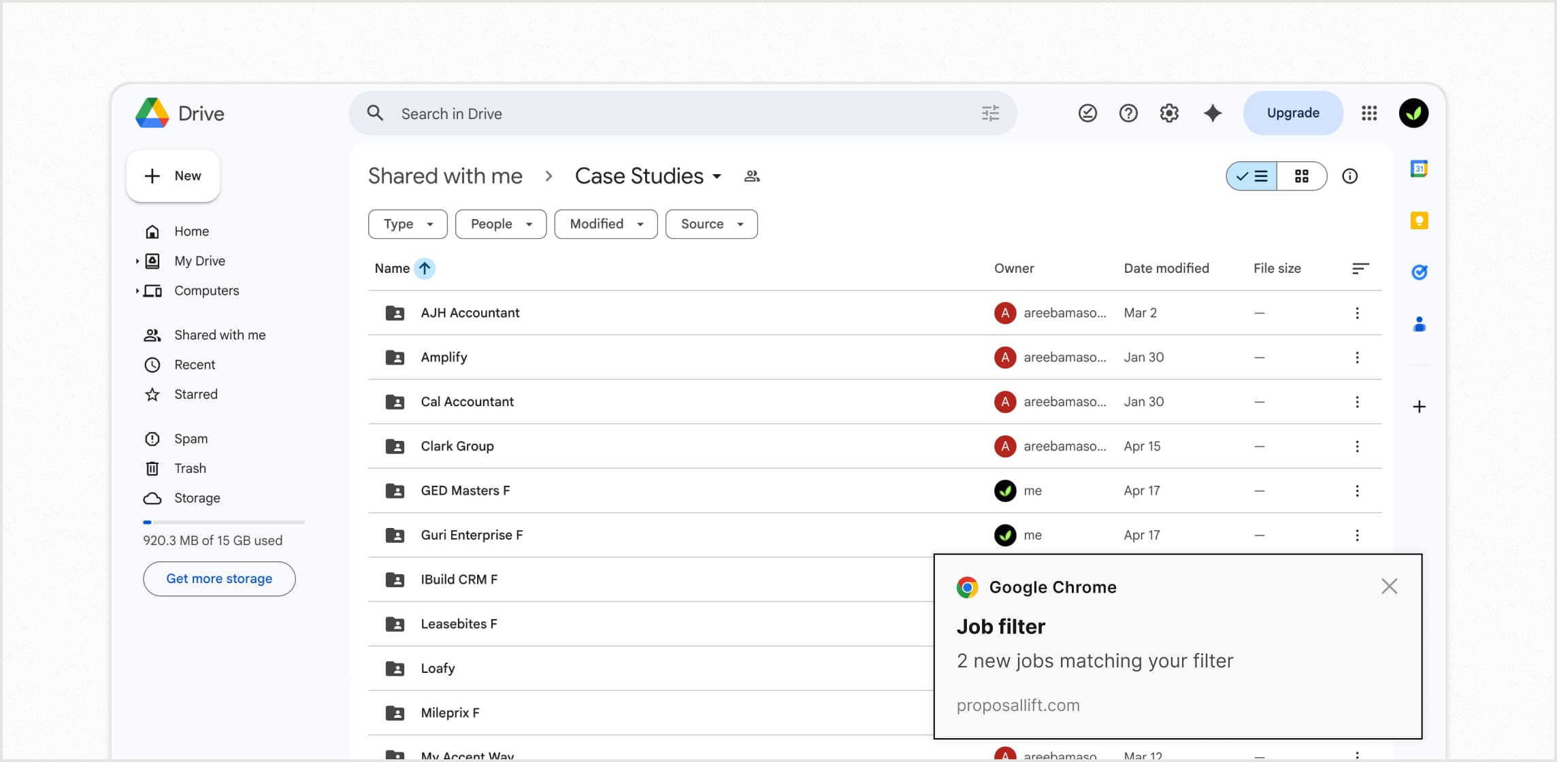Open the Modified filter dropdown

(x=606, y=224)
